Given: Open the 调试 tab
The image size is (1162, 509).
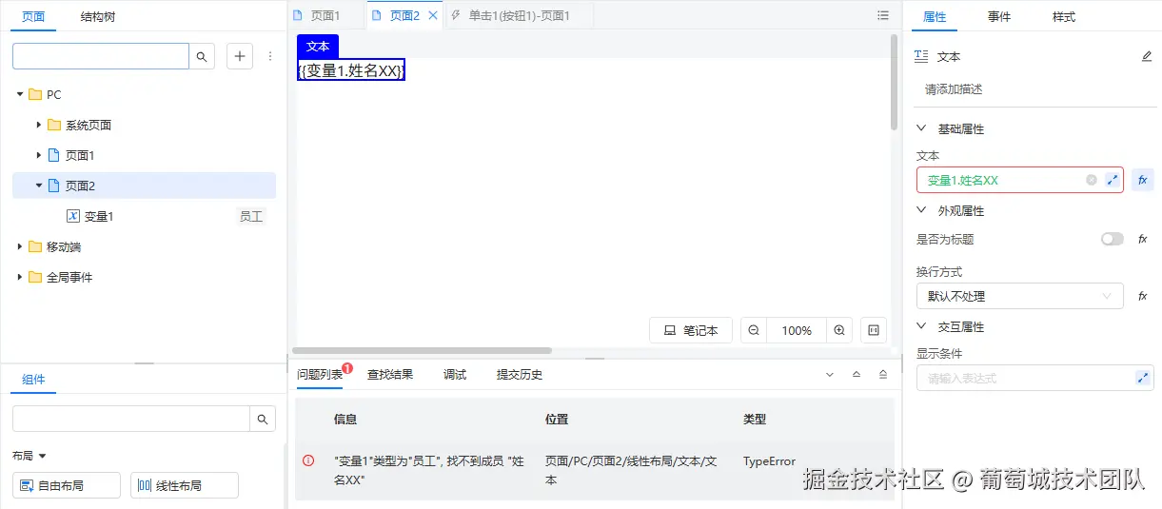Looking at the screenshot, I should point(455,374).
